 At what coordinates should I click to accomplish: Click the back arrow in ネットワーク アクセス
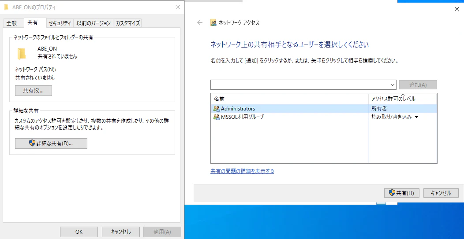200,22
